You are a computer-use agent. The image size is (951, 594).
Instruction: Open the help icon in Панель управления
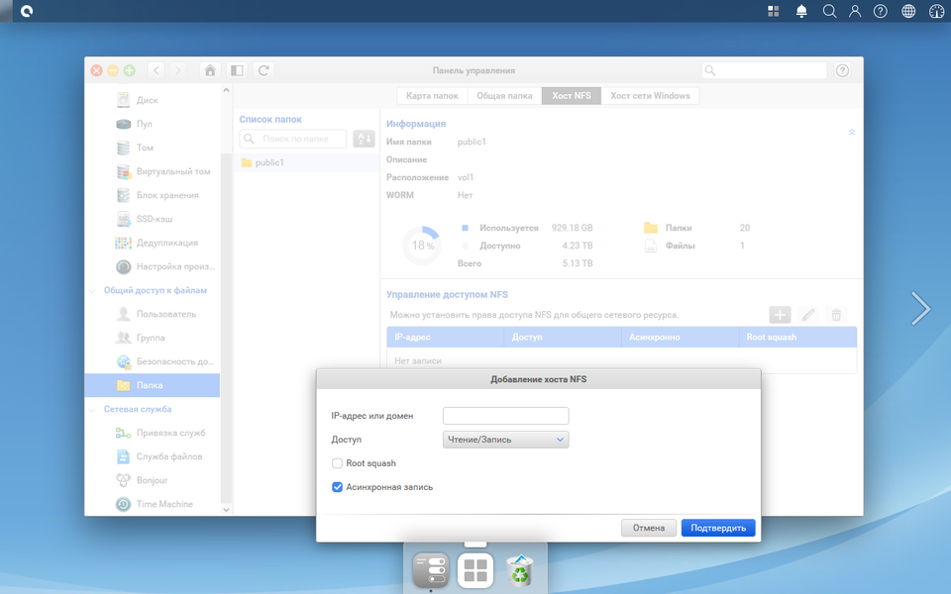pyautogui.click(x=842, y=70)
